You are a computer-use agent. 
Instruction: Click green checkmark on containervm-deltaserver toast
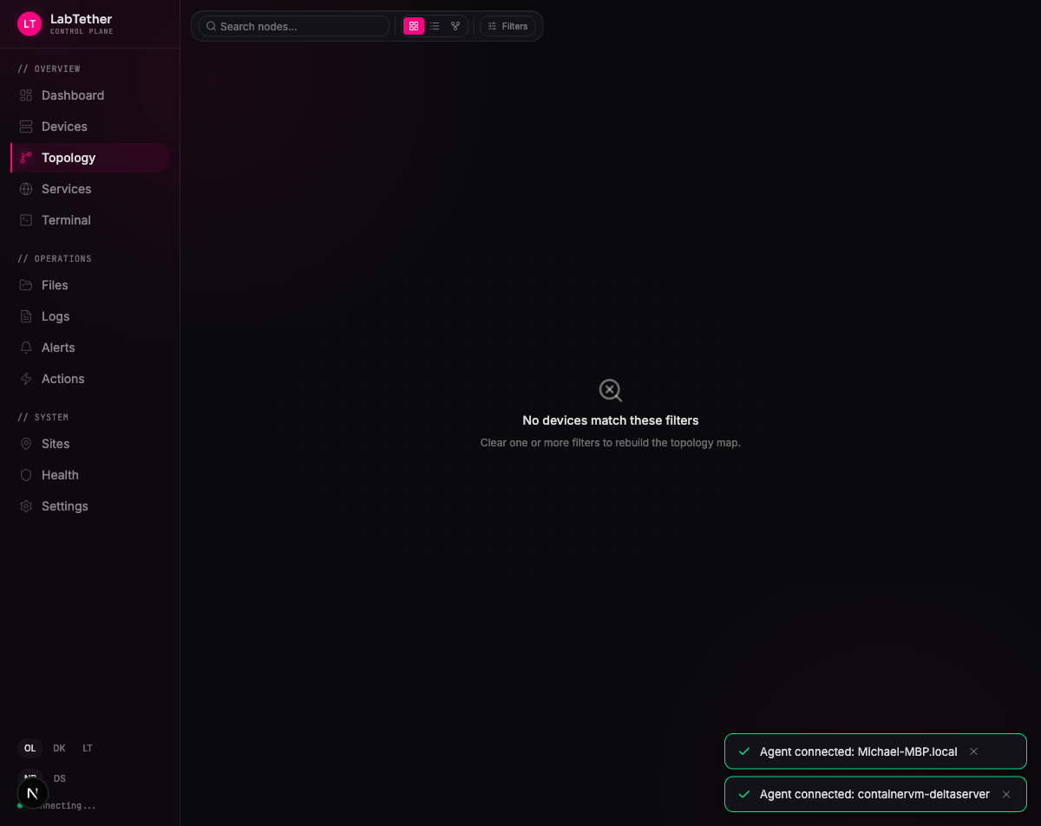point(743,794)
